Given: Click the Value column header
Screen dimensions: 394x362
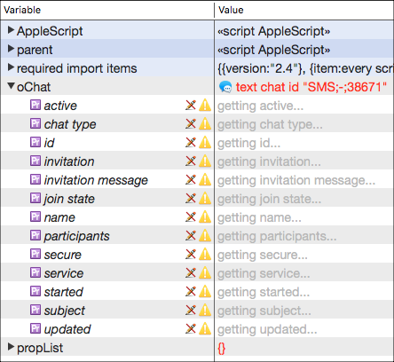Looking at the screenshot, I should [x=304, y=10].
